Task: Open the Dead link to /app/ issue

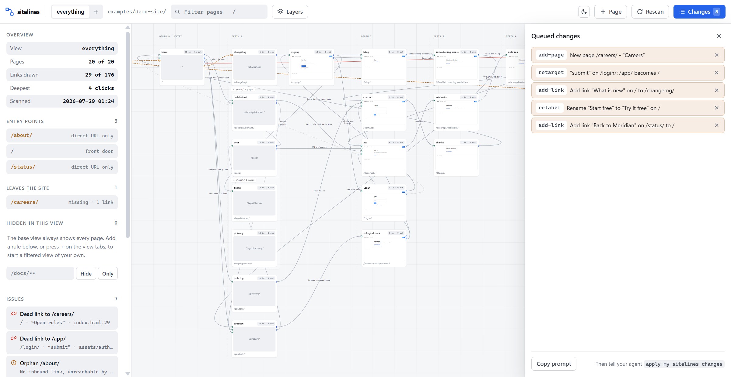Action: (62, 343)
